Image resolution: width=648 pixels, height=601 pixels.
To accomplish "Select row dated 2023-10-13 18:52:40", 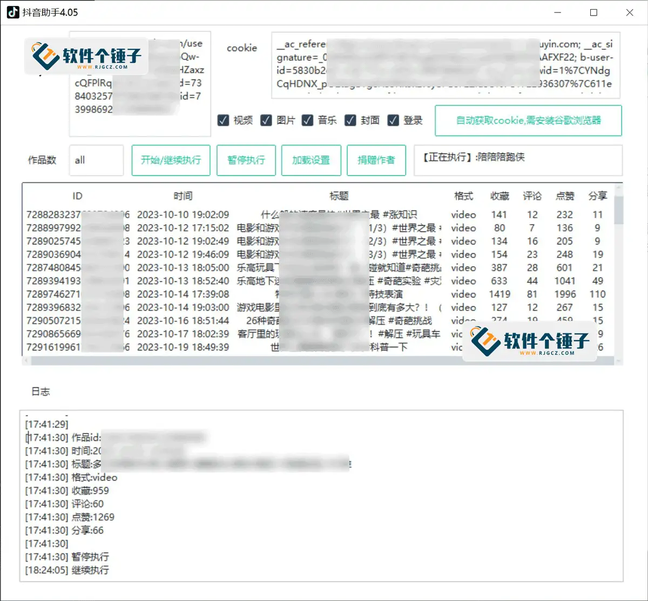I will 319,281.
